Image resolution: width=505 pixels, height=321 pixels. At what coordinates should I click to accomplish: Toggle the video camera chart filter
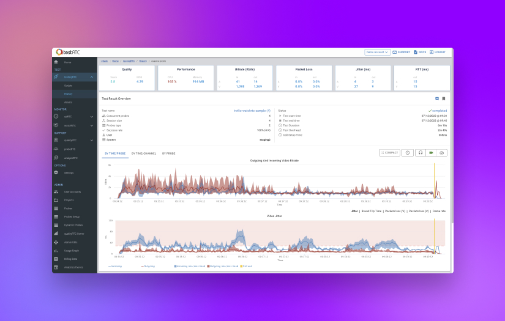(x=431, y=153)
